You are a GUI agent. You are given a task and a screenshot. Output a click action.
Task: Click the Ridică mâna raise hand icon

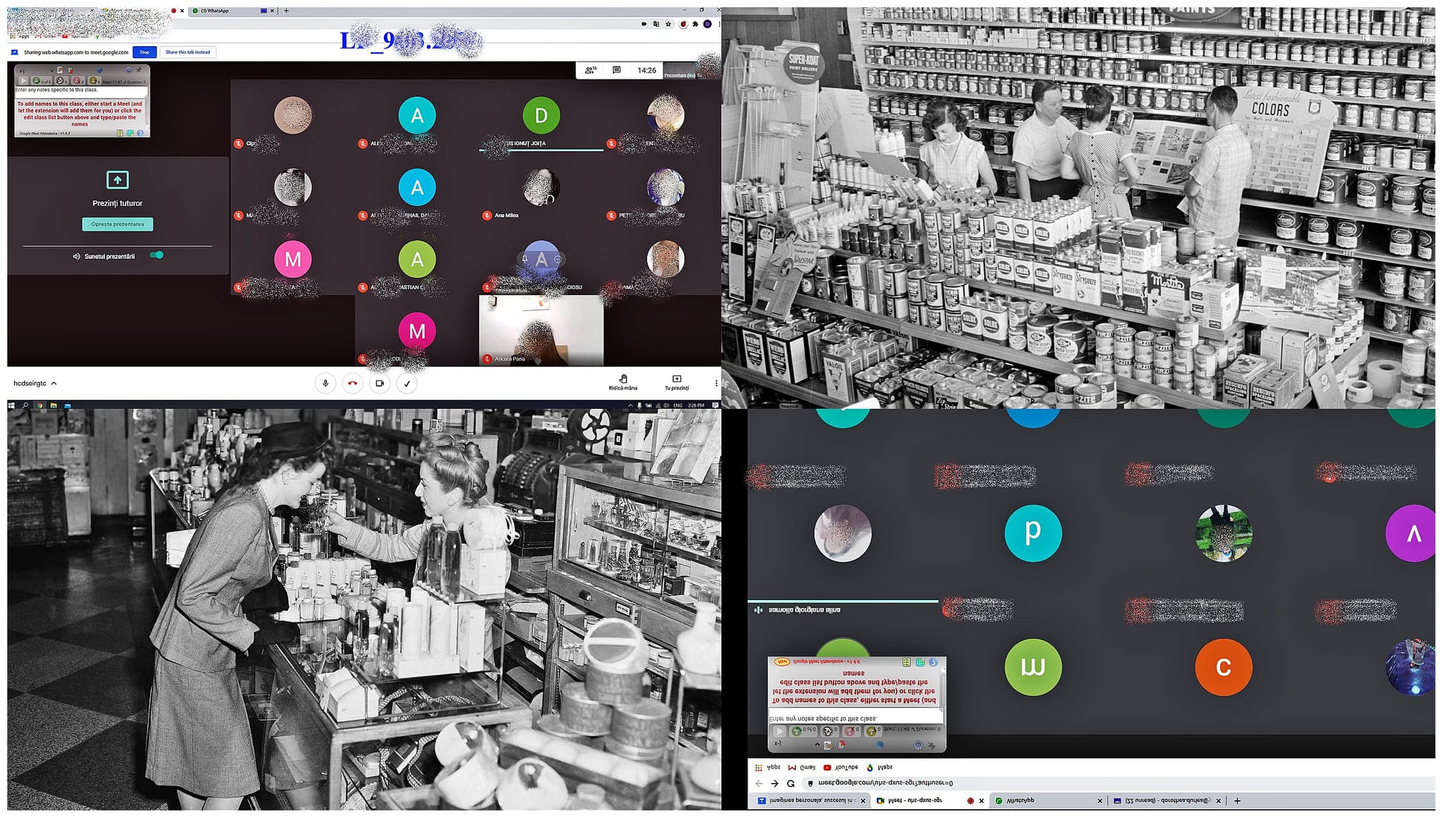pos(623,379)
